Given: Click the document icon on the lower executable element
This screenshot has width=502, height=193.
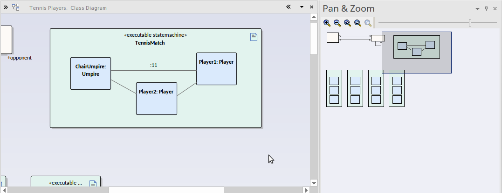Looking at the screenshot, I should 93,184.
